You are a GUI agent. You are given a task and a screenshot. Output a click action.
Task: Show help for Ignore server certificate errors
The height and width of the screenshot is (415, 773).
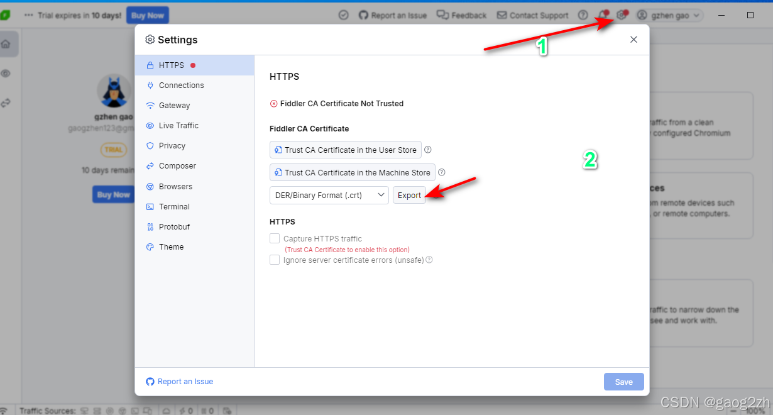(429, 260)
